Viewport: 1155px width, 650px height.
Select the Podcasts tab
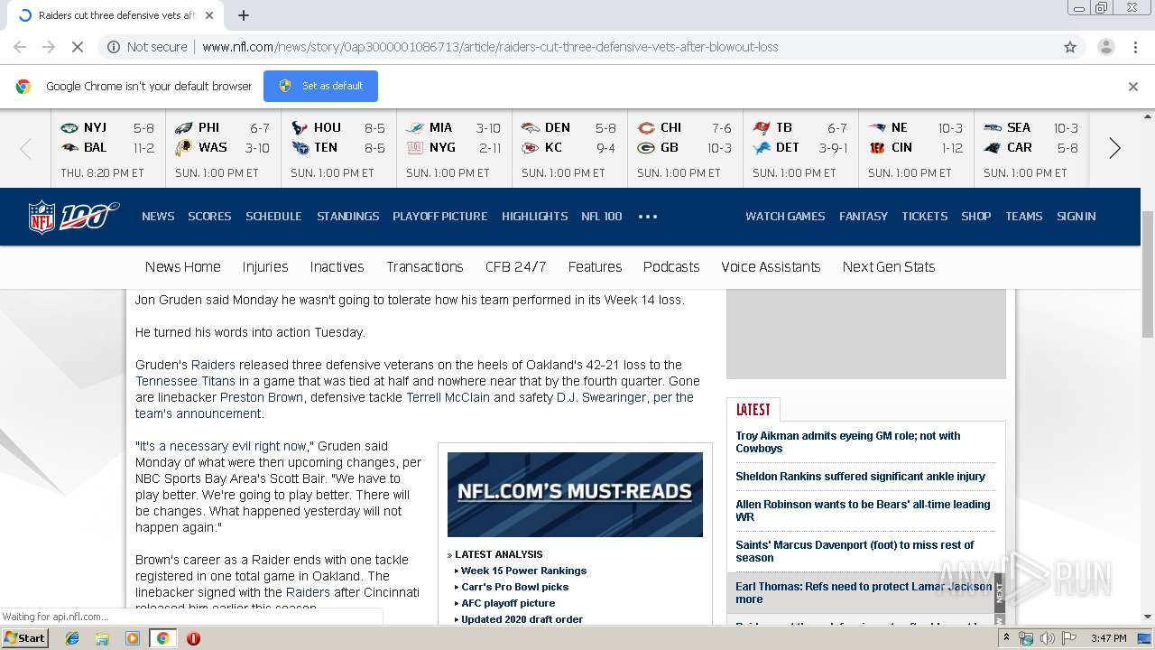(671, 267)
